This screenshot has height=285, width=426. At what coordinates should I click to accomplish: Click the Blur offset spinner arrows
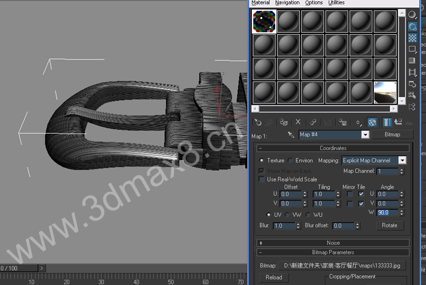[357, 225]
